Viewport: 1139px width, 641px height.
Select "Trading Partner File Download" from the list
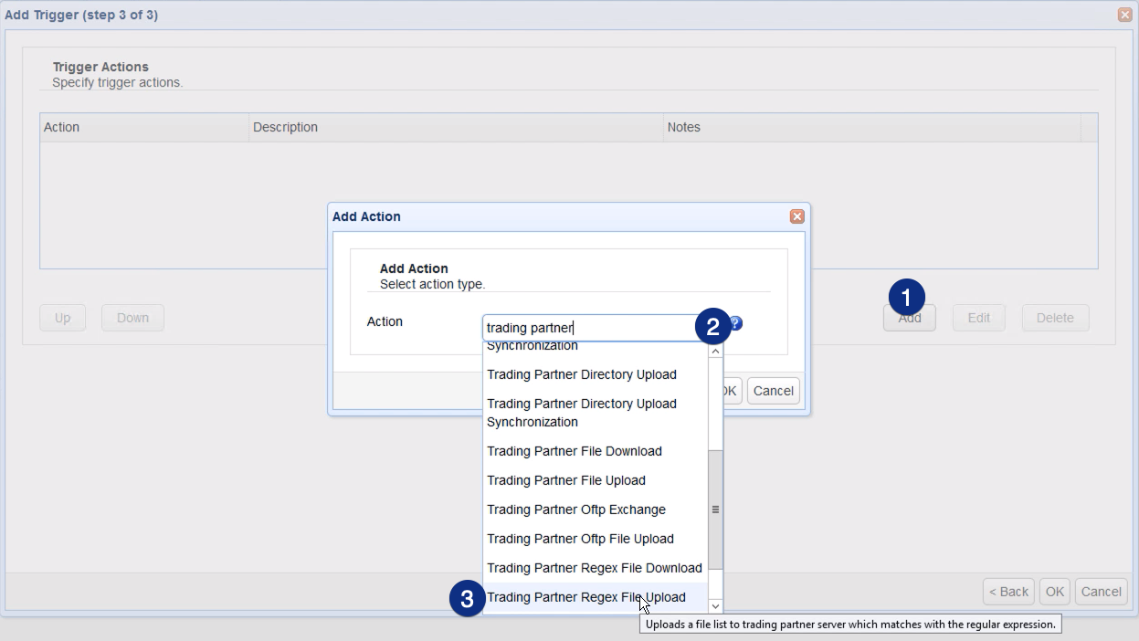[574, 451]
